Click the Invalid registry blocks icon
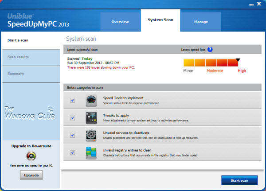The image size is (266, 191). [92, 152]
